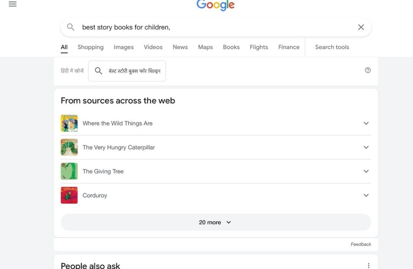The height and width of the screenshot is (269, 413).
Task: Open Search tools options
Action: pyautogui.click(x=332, y=47)
